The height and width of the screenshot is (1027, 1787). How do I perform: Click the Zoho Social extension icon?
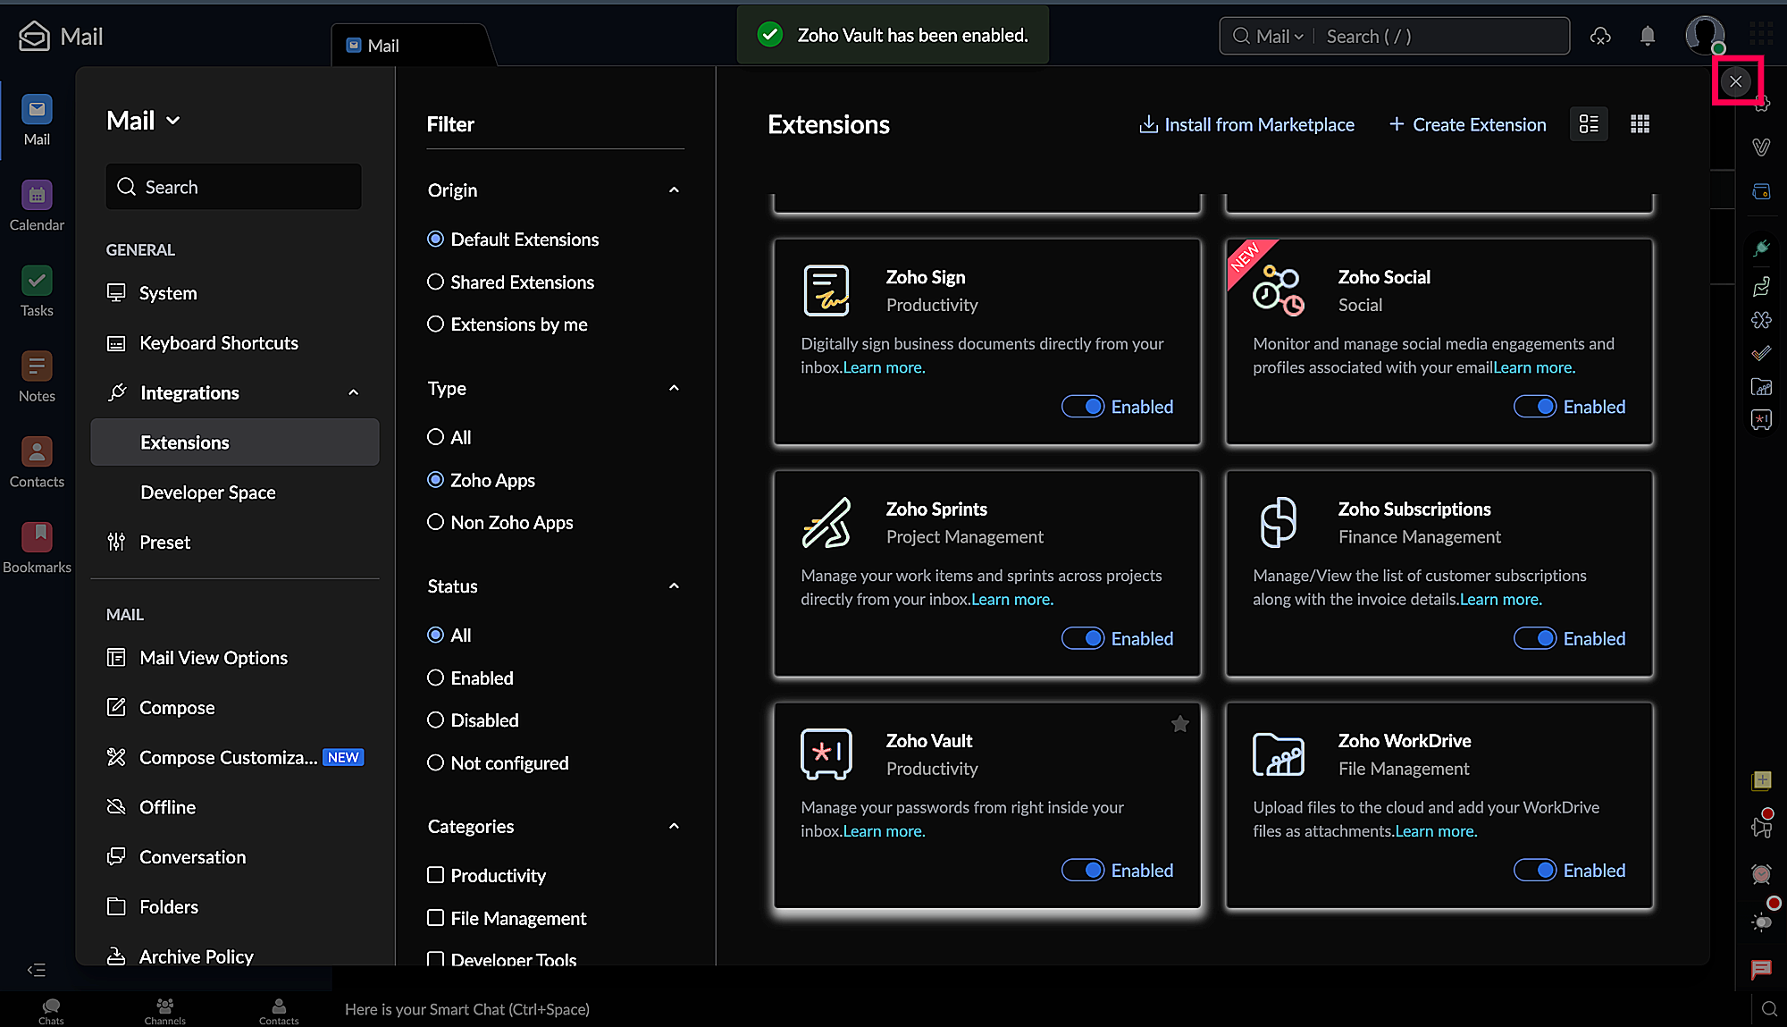pyautogui.click(x=1279, y=290)
